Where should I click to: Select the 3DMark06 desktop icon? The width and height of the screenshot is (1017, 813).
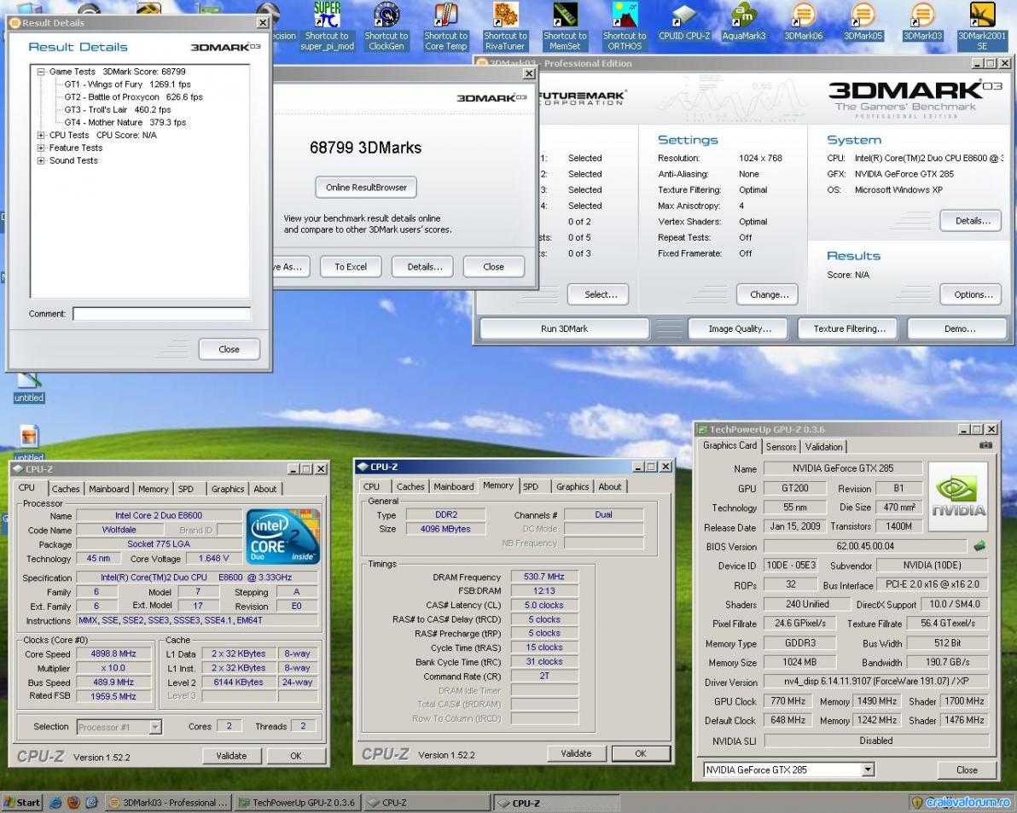[x=804, y=21]
